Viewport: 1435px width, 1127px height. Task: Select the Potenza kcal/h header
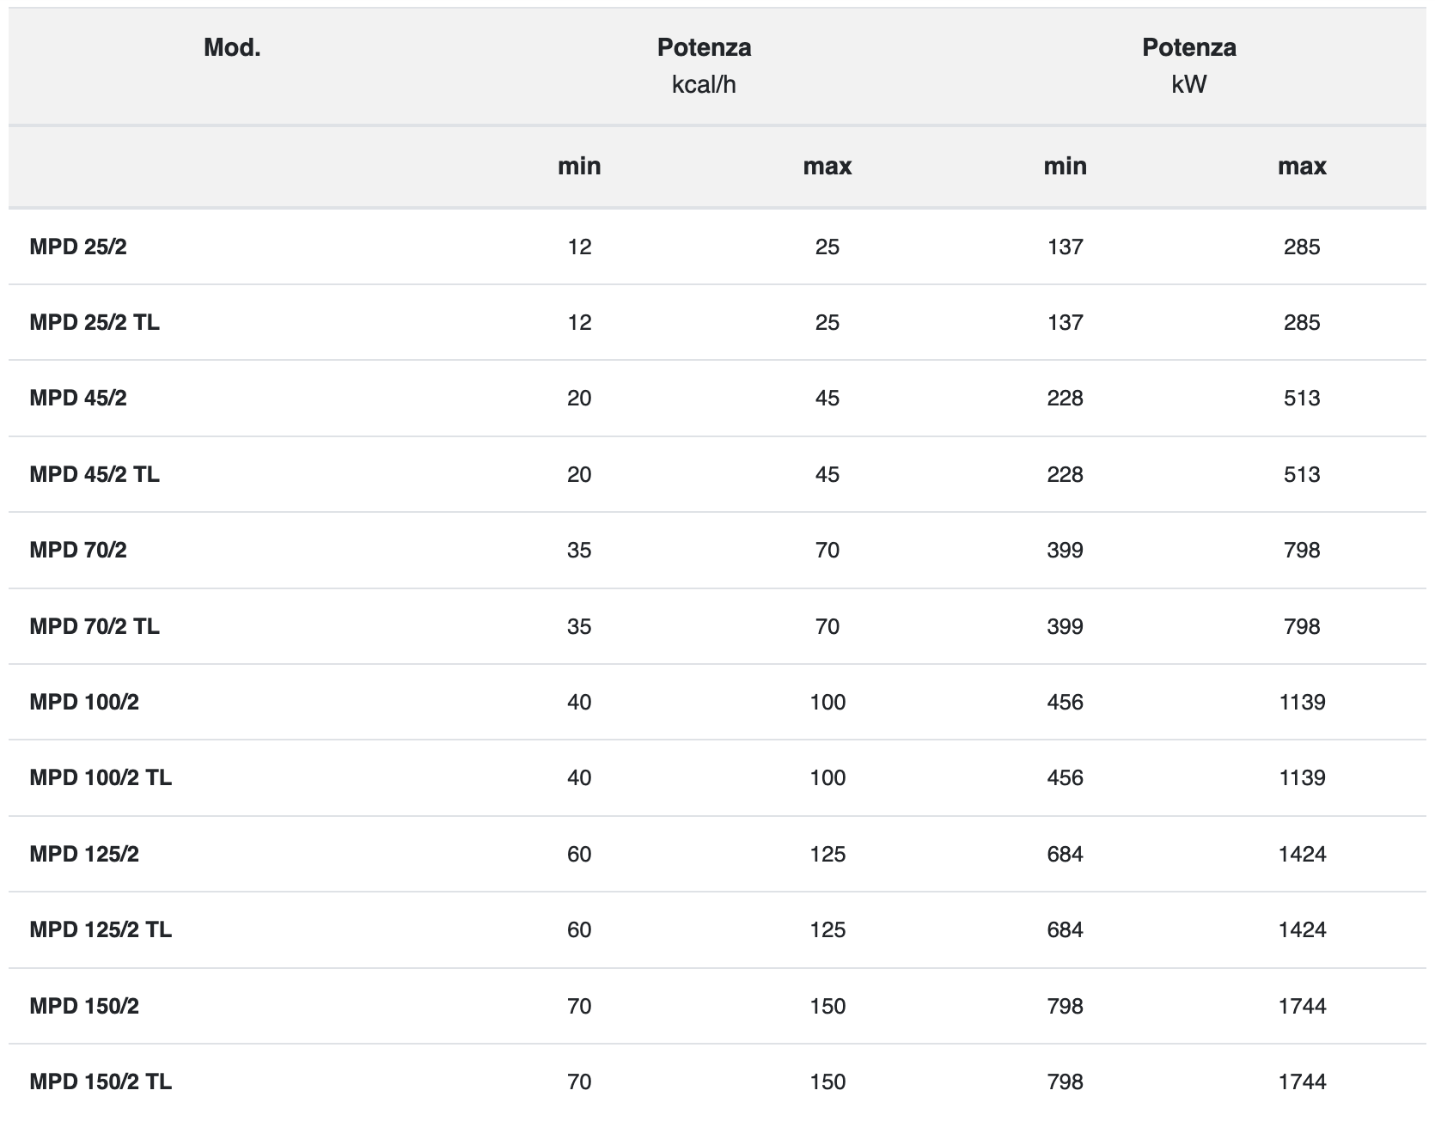pyautogui.click(x=704, y=66)
